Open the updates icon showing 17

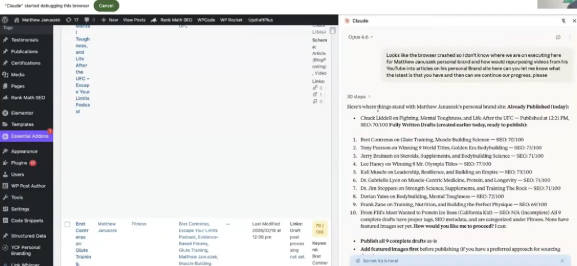click(x=72, y=20)
